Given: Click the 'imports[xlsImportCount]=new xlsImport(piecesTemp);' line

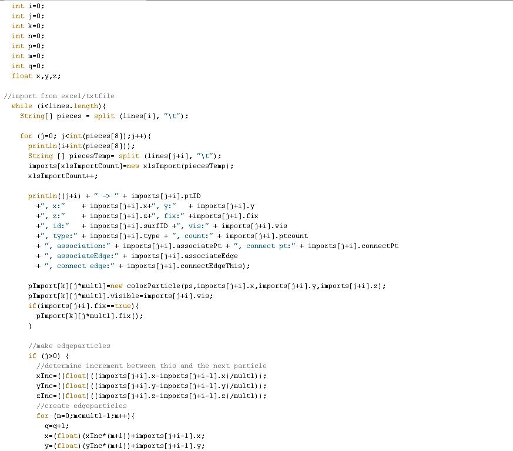Looking at the screenshot, I should click(x=131, y=166).
